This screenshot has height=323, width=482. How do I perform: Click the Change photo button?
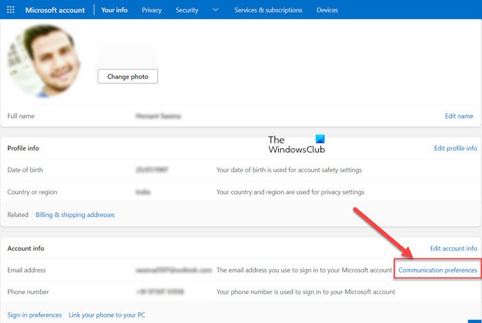[x=128, y=76]
